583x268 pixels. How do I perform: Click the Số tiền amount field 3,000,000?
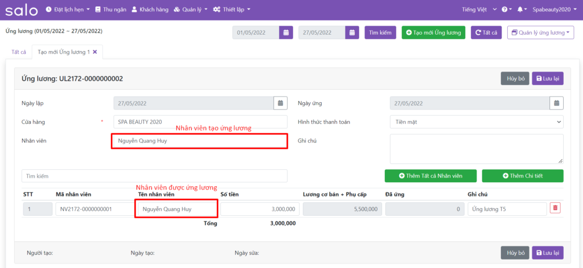pos(260,209)
